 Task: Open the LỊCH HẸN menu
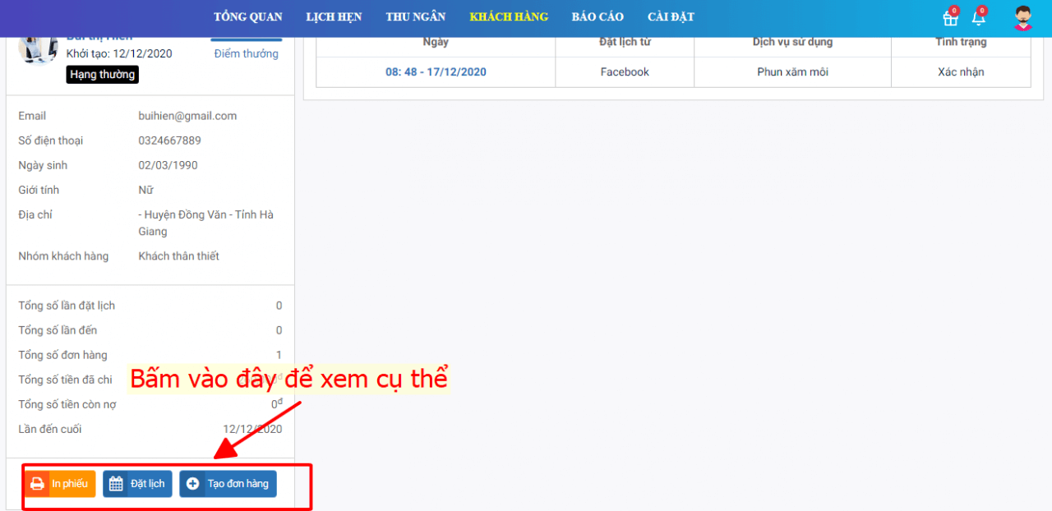(x=334, y=17)
